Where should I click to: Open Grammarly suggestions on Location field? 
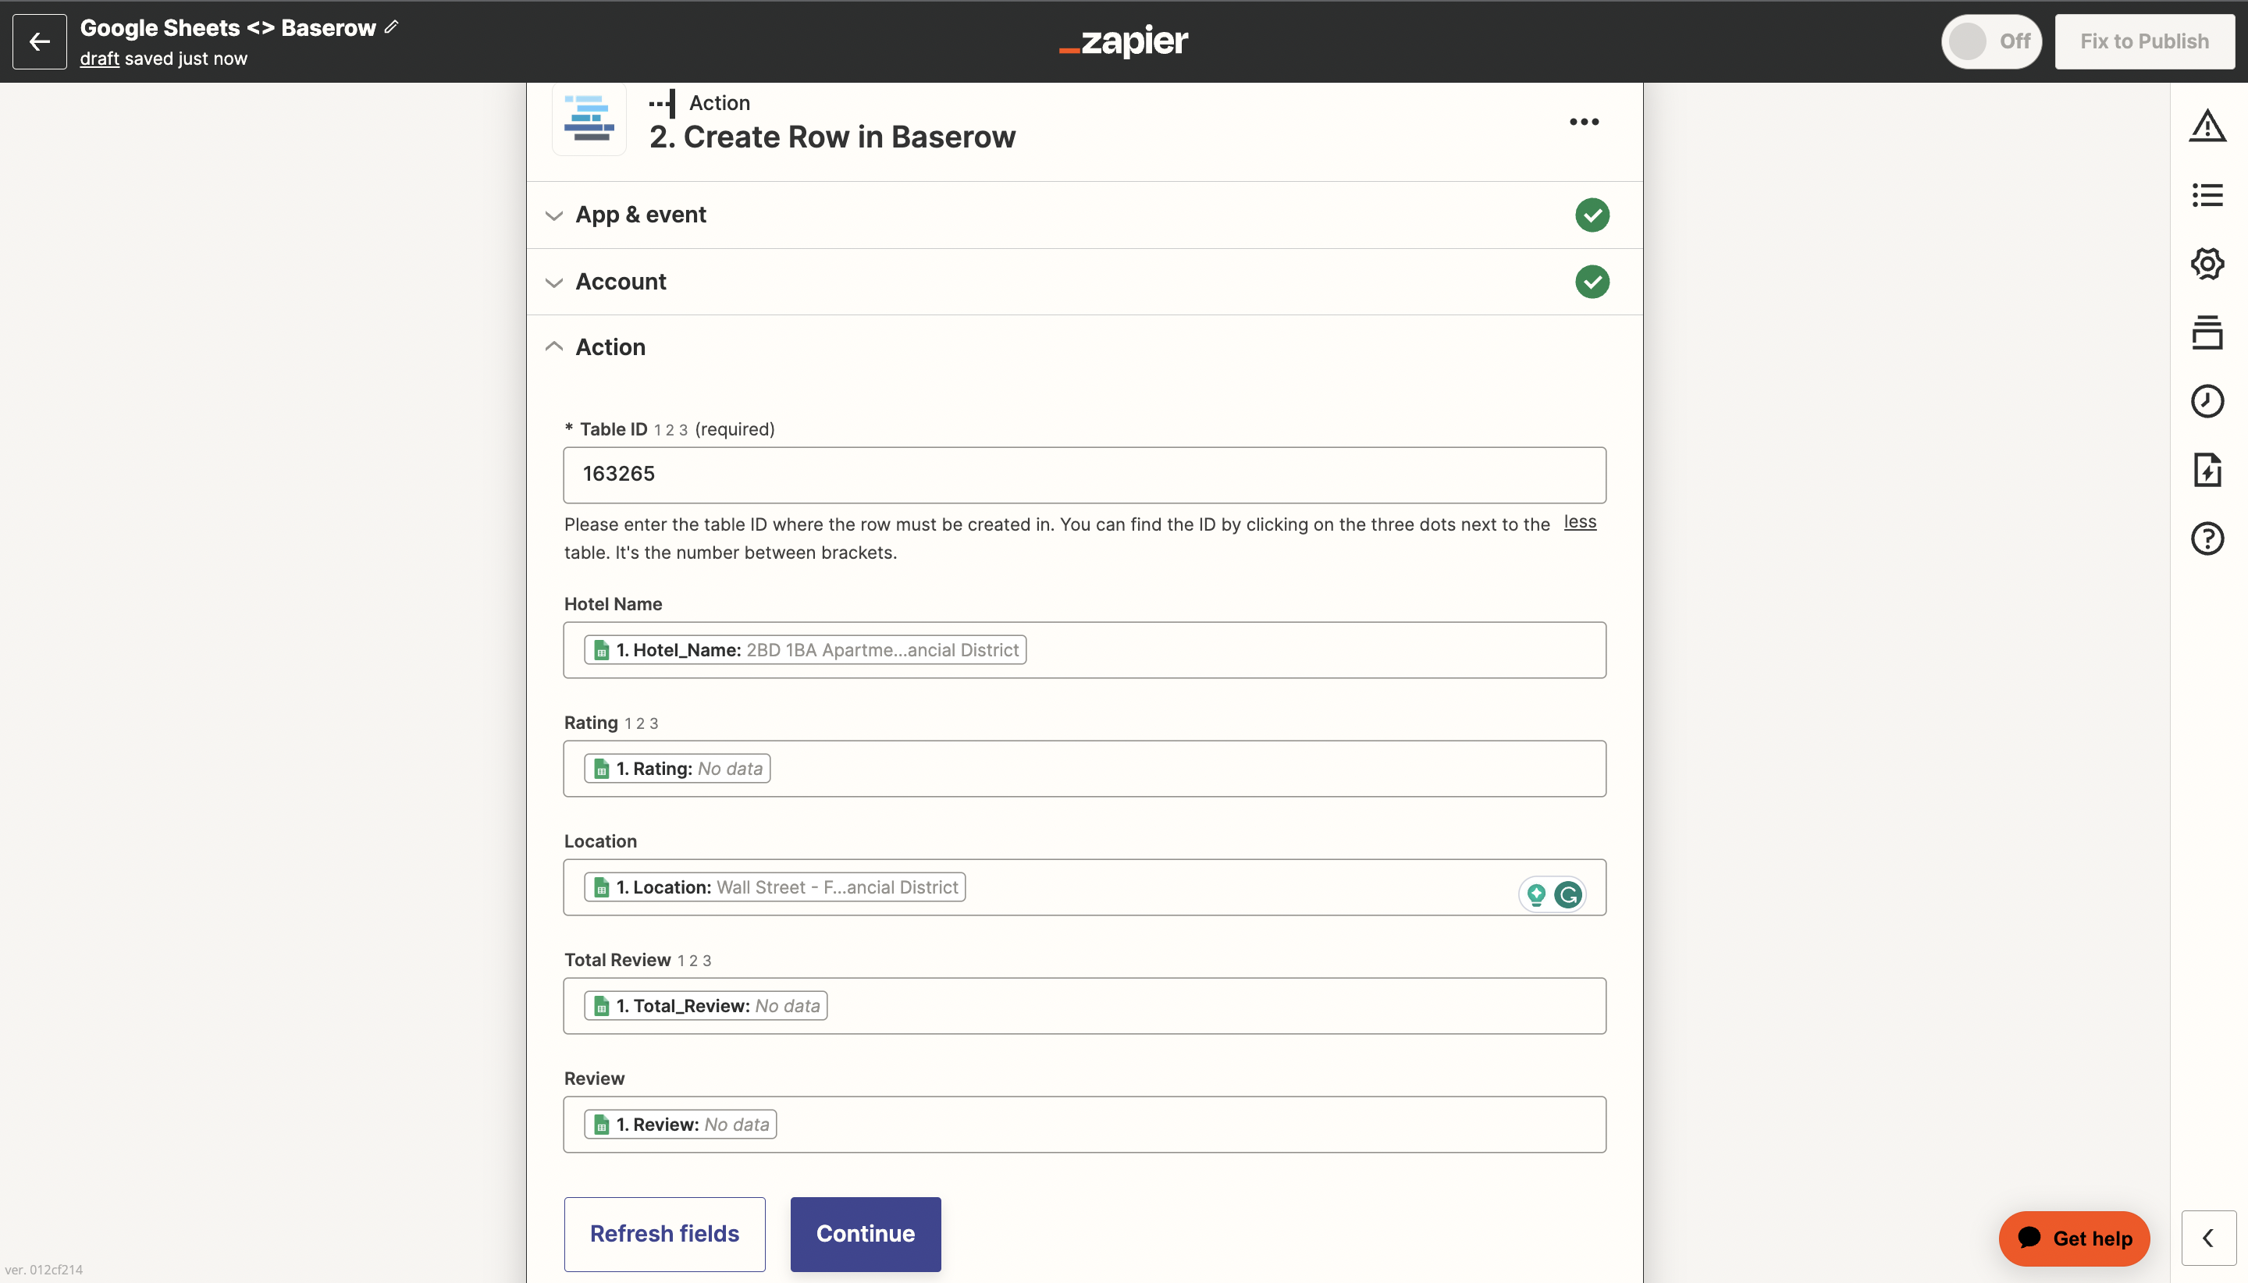click(x=1570, y=894)
